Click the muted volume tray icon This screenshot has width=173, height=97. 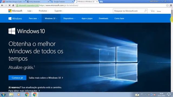(x=155, y=95)
